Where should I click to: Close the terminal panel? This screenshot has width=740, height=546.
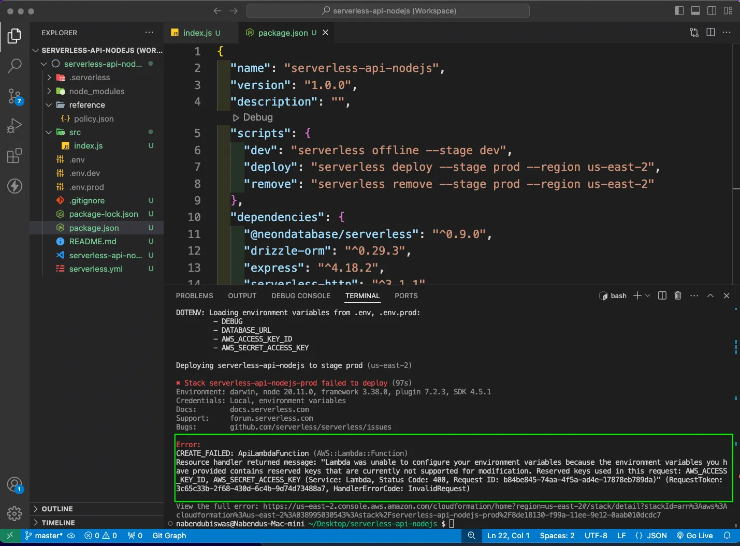[x=727, y=296]
